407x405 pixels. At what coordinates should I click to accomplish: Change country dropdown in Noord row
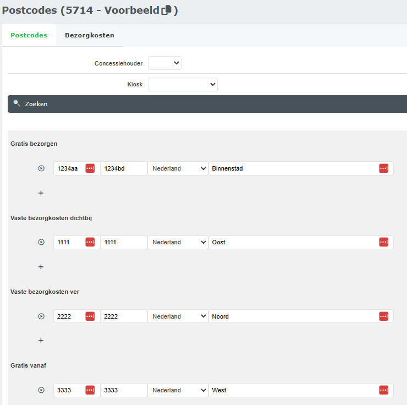pos(178,316)
